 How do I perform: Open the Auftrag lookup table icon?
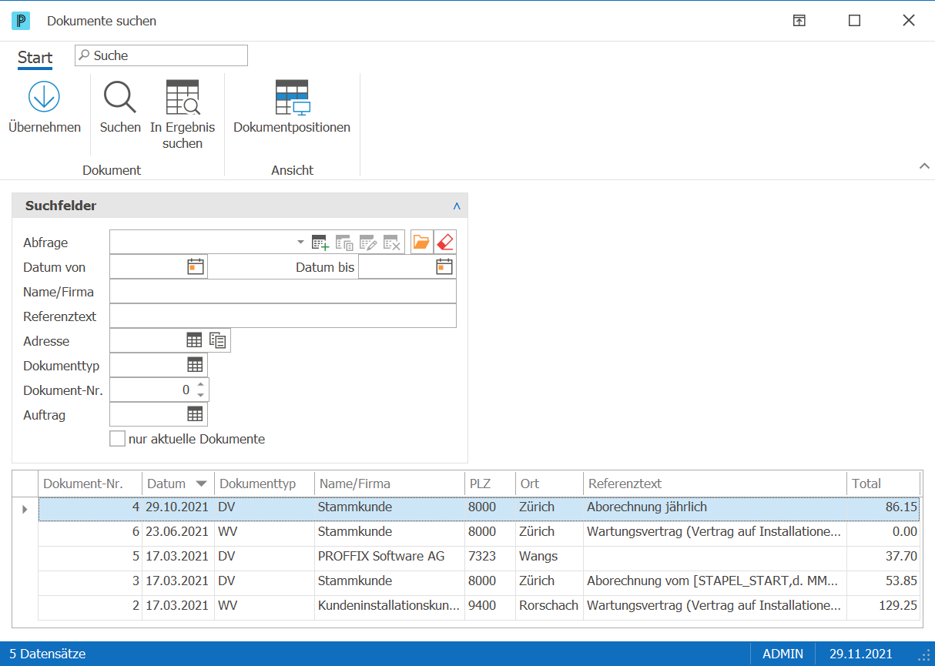coord(195,414)
